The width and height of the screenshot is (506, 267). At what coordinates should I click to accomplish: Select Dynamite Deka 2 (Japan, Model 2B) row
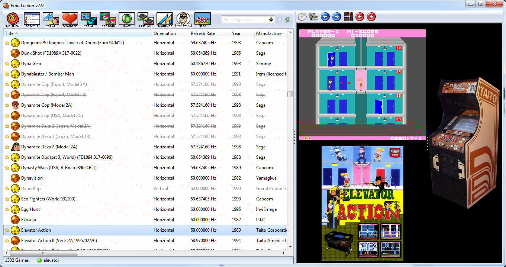pos(145,136)
